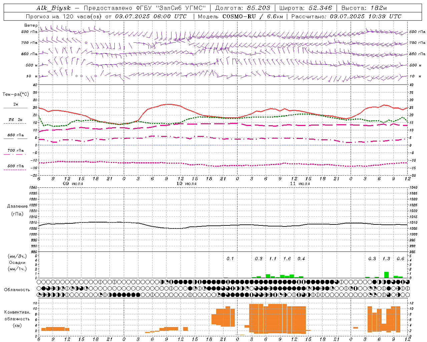Click the precipitation value "0.4"
This screenshot has width=427, height=342.
[301, 259]
